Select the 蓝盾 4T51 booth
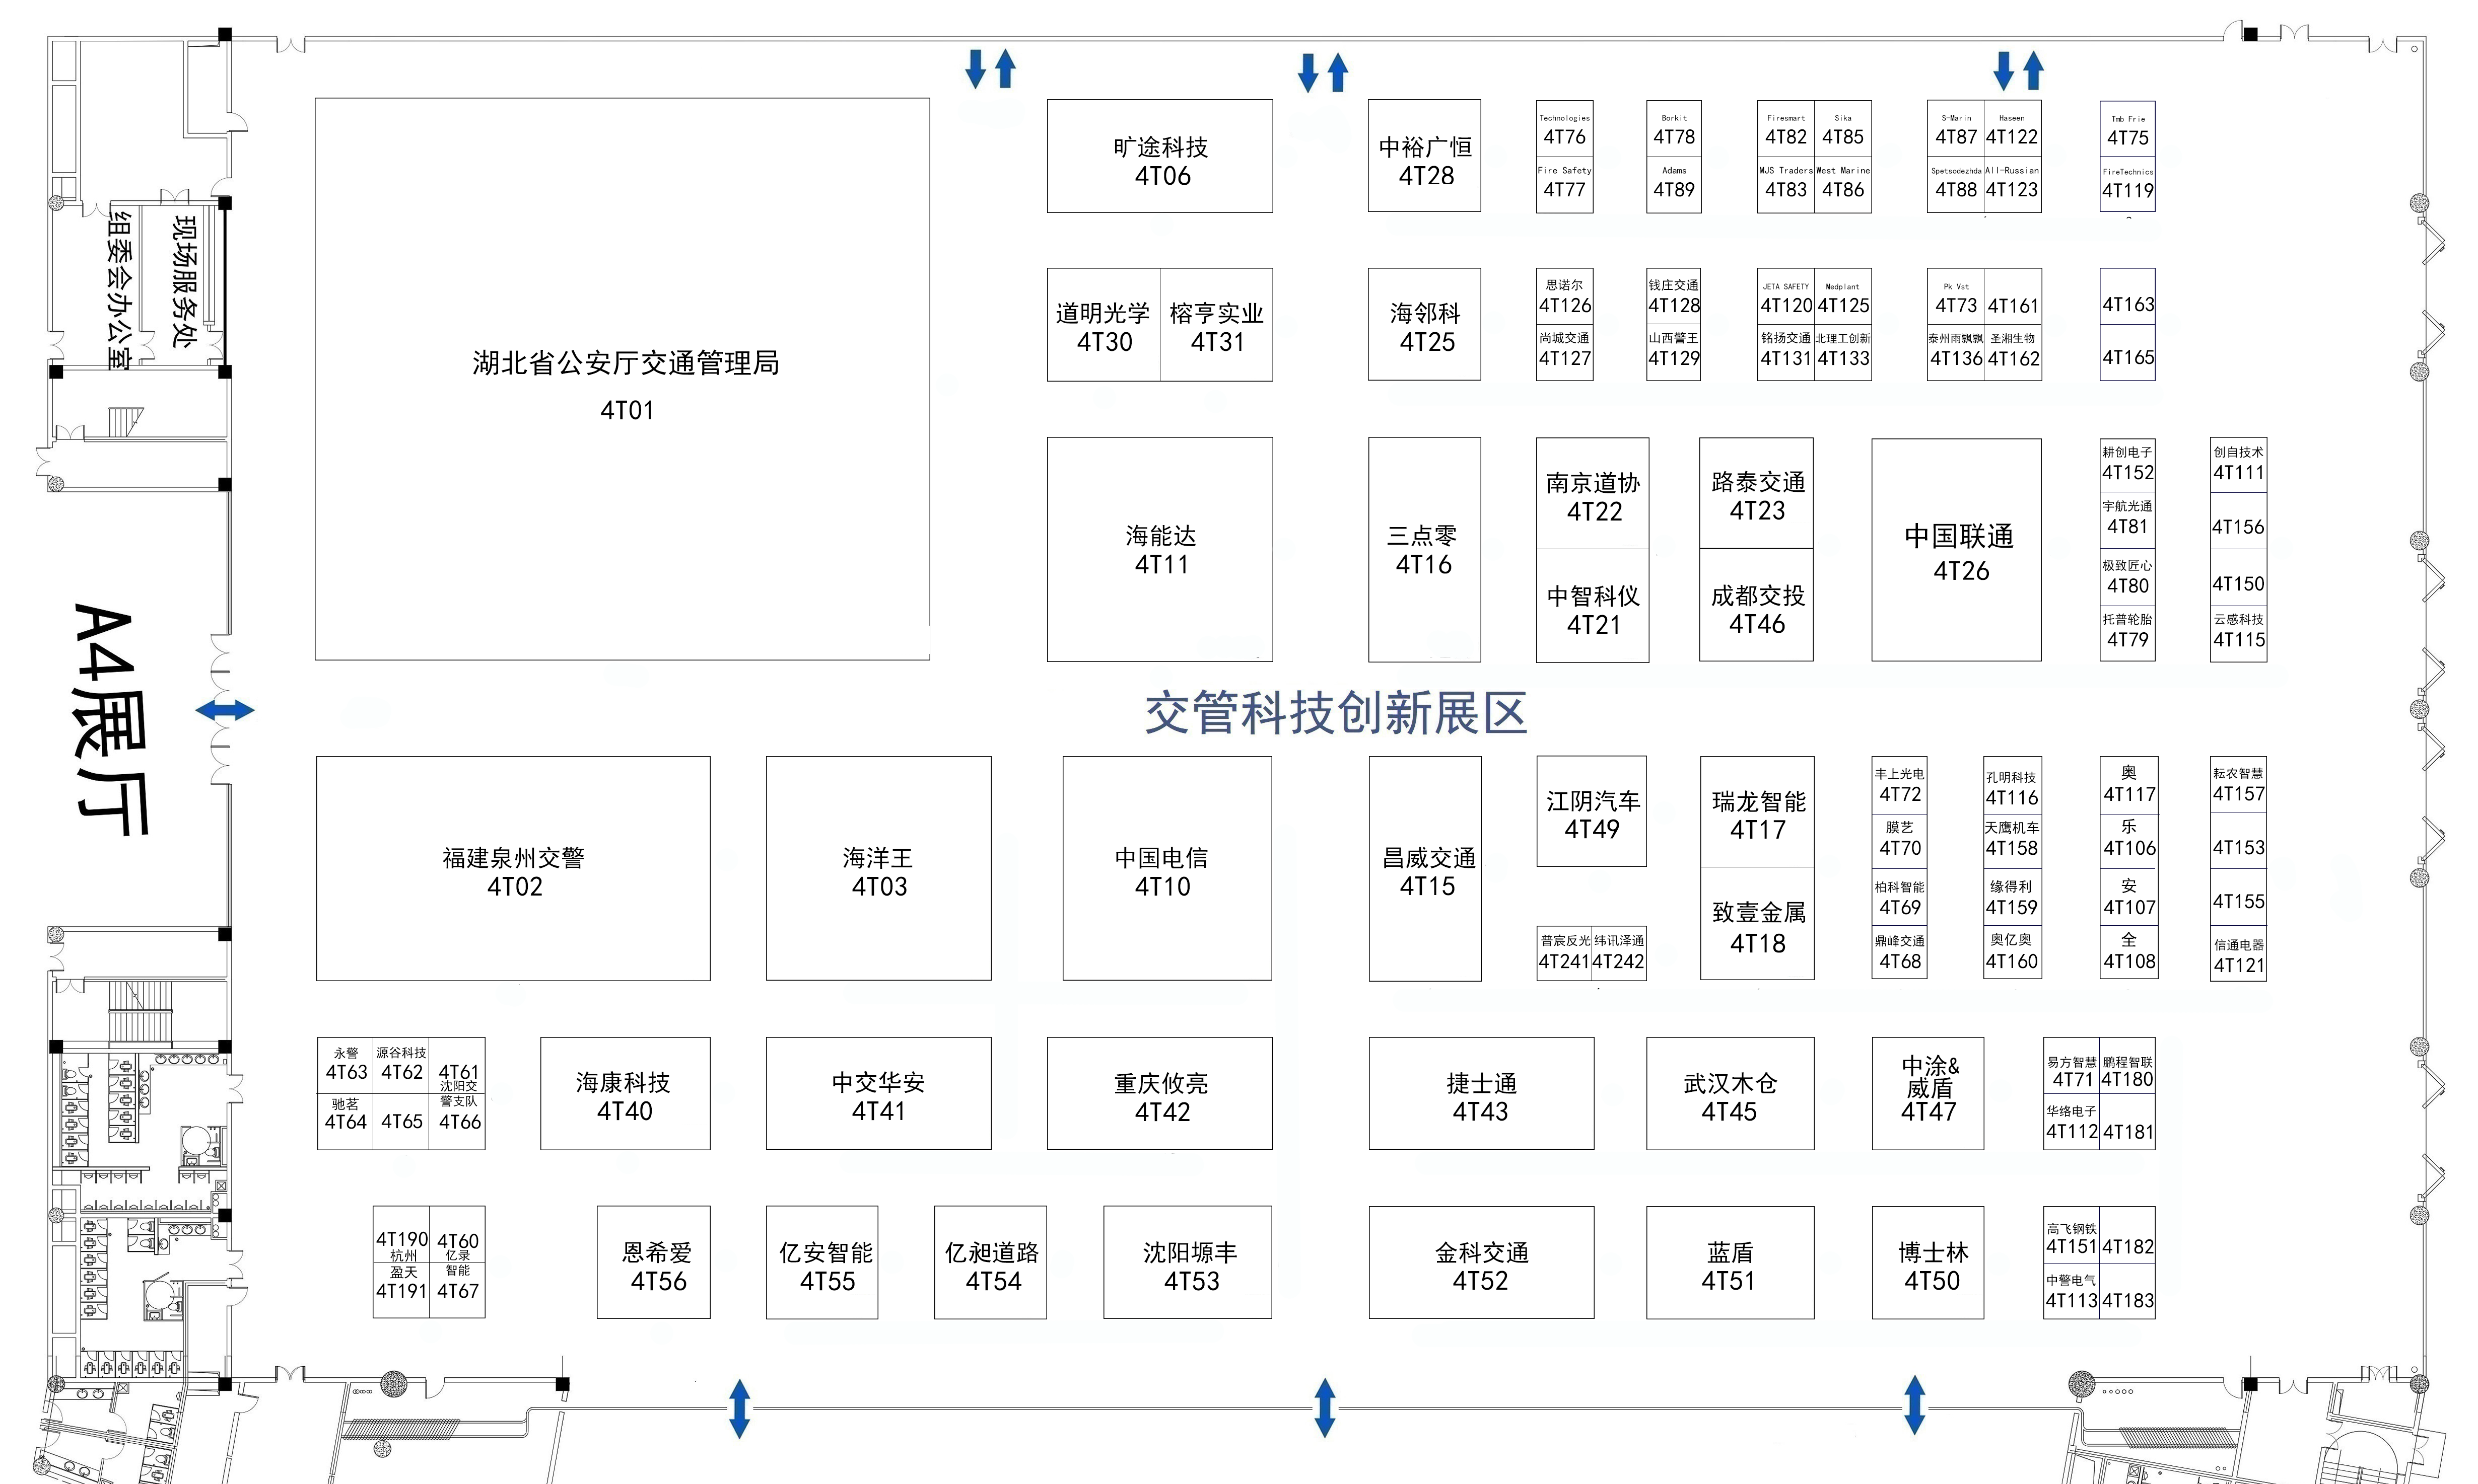The height and width of the screenshot is (1484, 2478). tap(1730, 1262)
